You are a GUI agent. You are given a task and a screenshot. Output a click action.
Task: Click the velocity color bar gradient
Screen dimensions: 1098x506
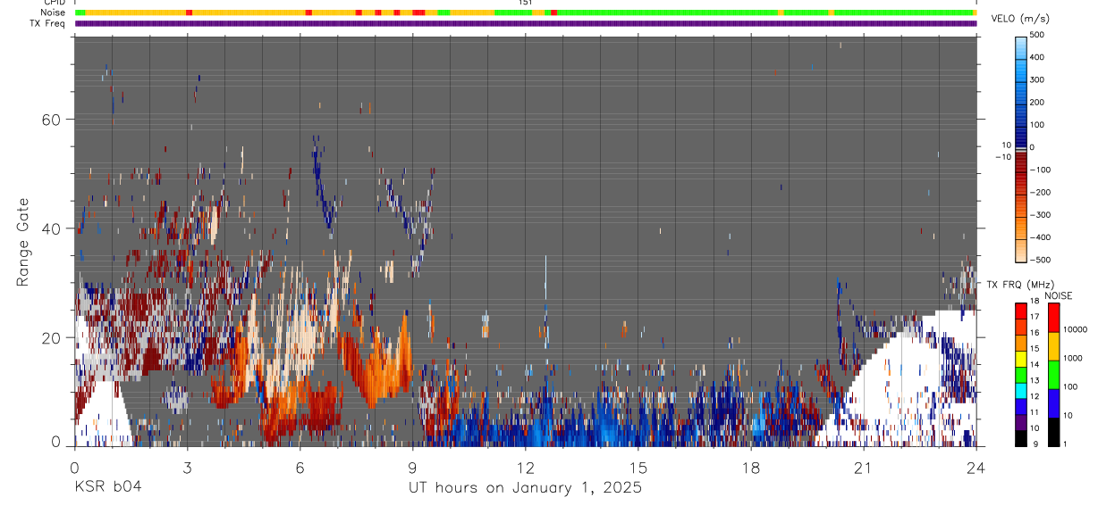pyautogui.click(x=1021, y=147)
